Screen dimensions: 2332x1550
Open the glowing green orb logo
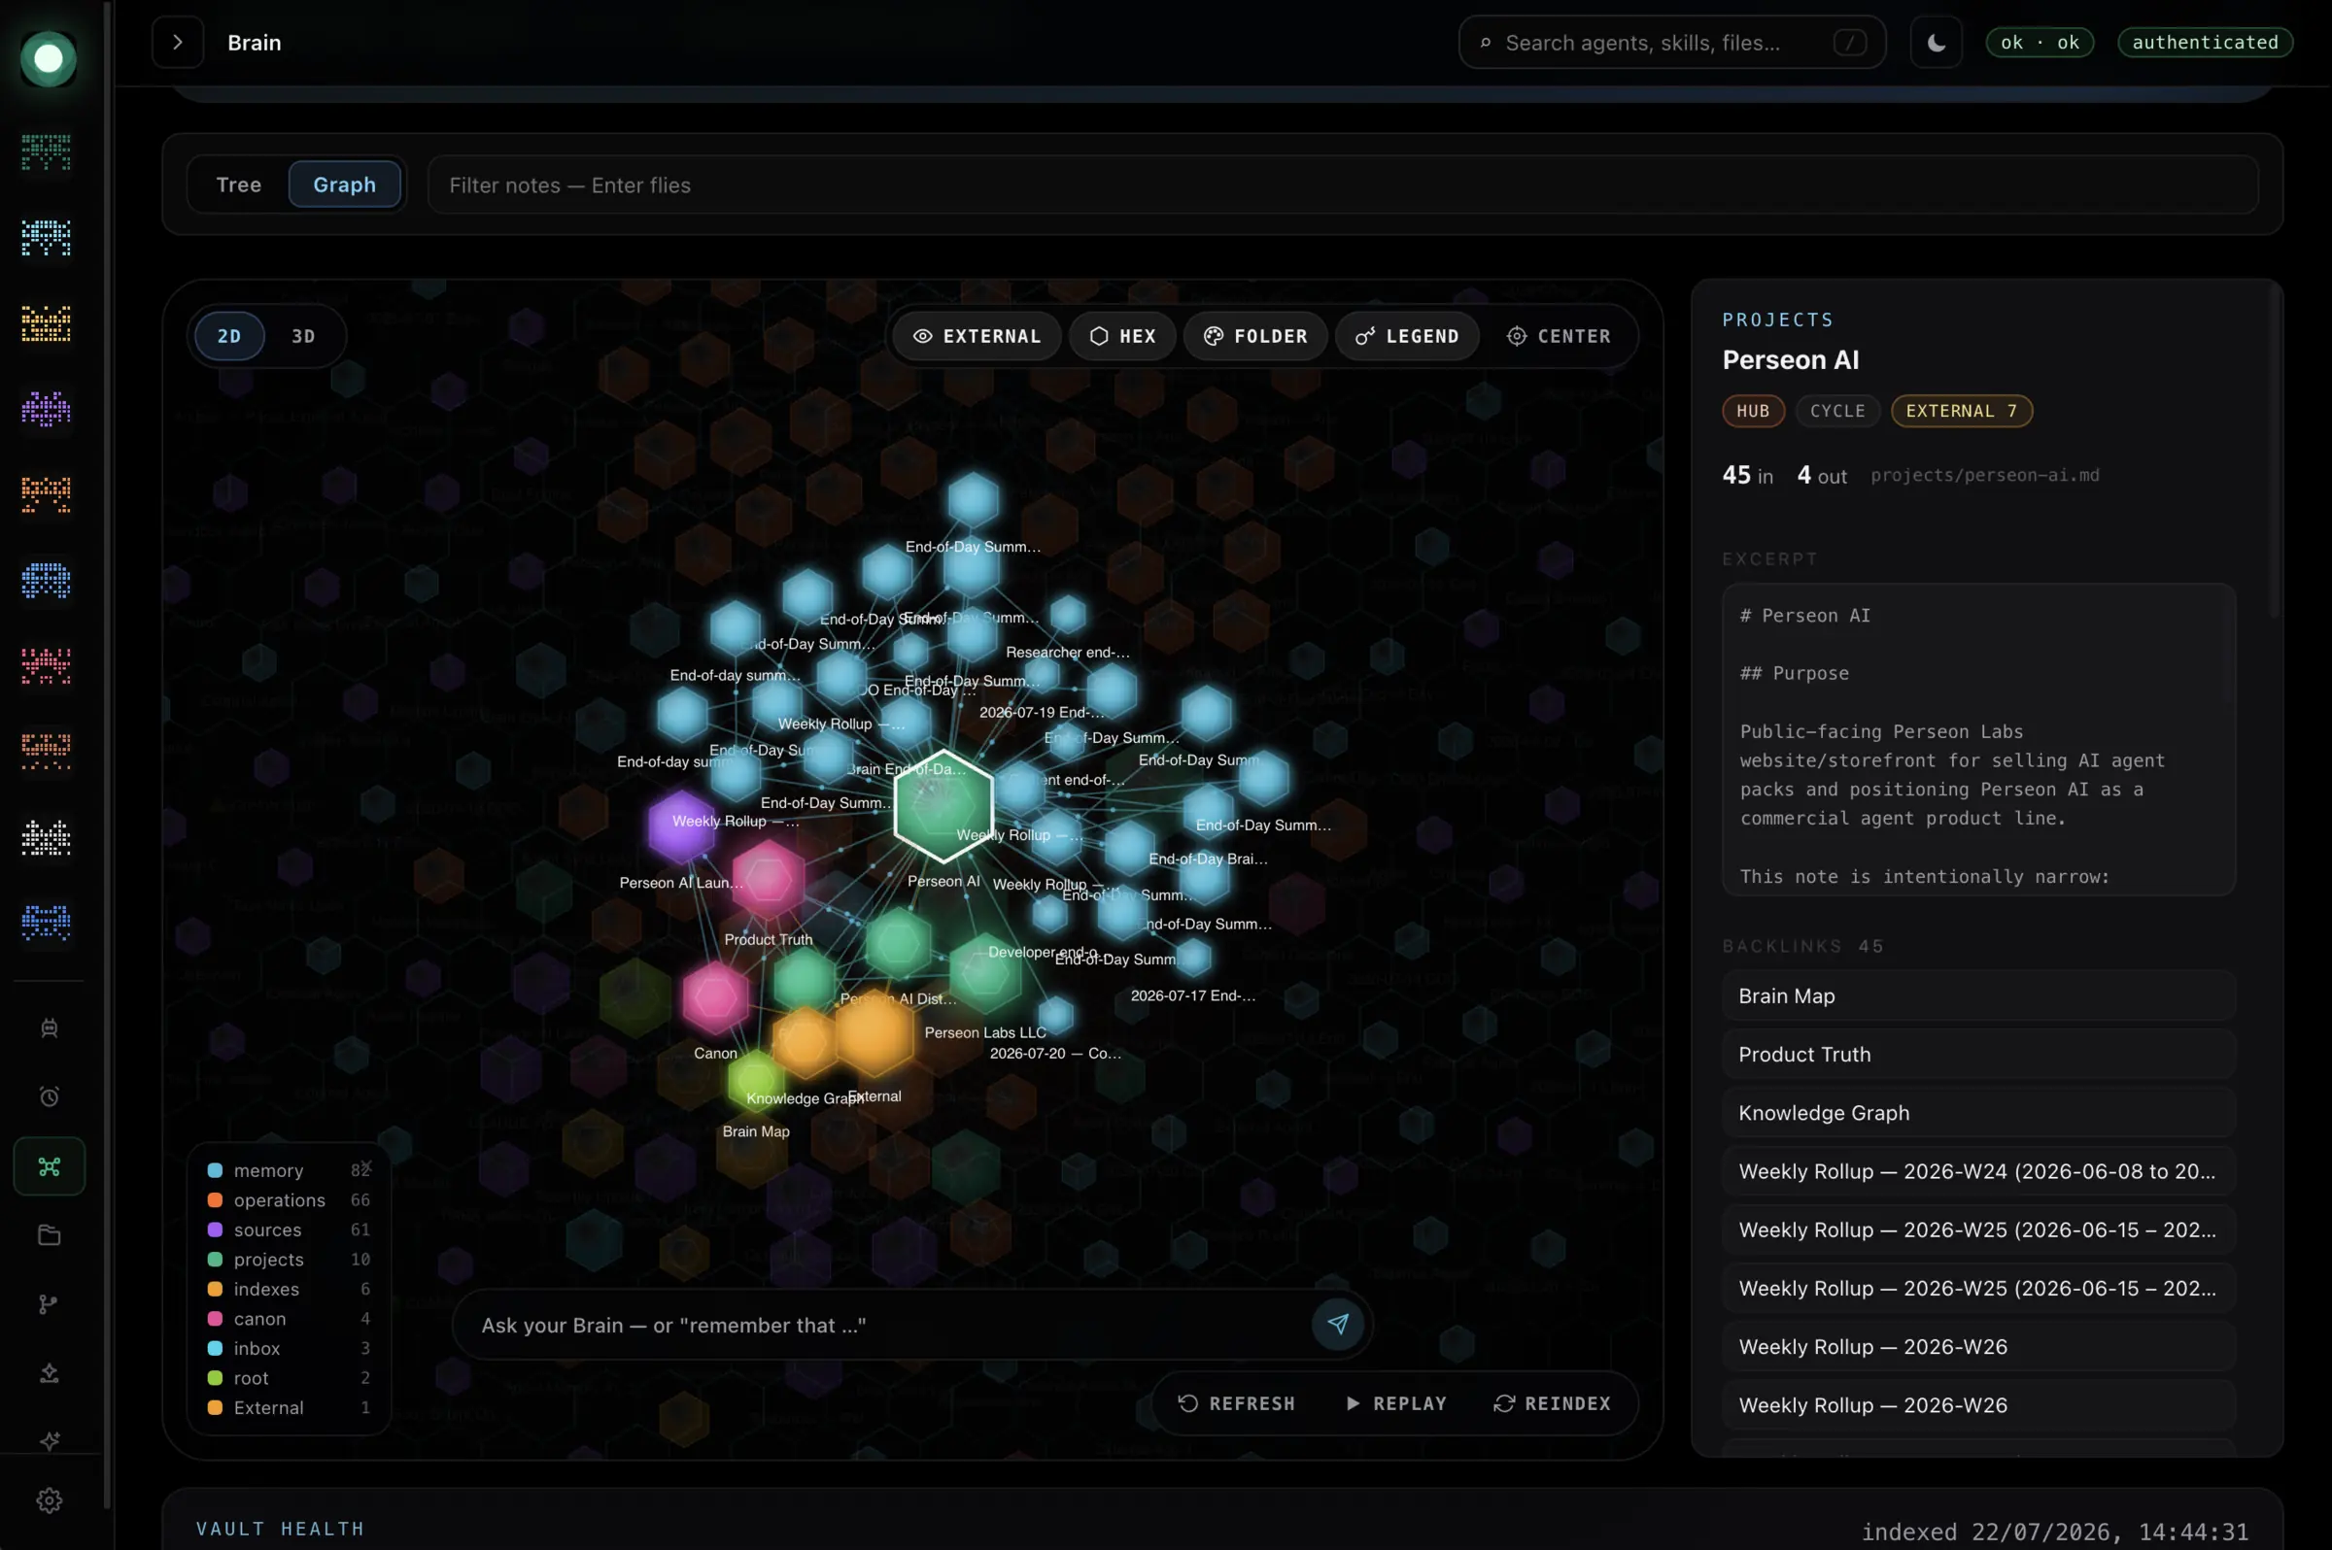click(48, 58)
